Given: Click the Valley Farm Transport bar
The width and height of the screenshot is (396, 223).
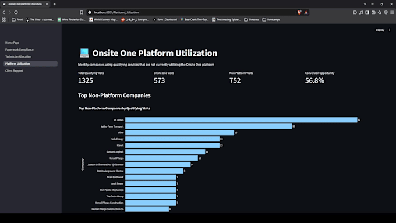Looking at the screenshot, I should 208,126.
